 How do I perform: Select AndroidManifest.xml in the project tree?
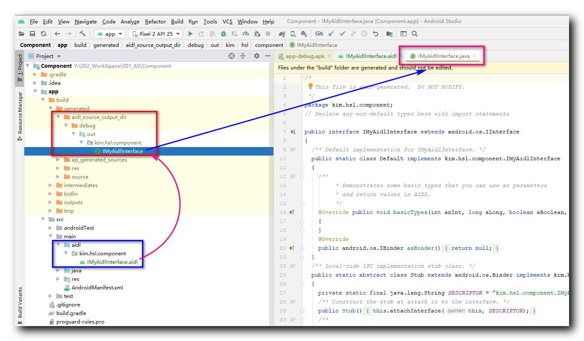pos(97,287)
